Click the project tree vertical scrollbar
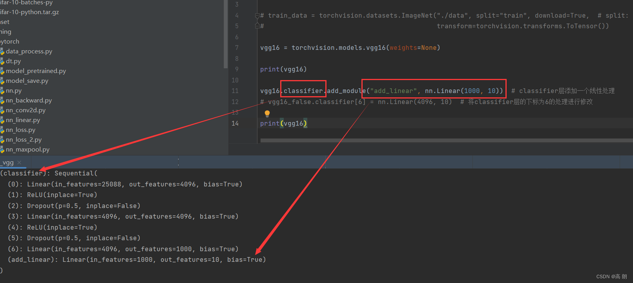 click(226, 34)
